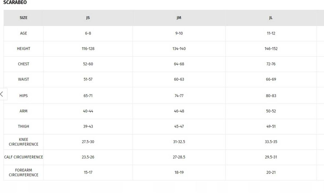
Task: Select the THIGH row label
Action: [24, 126]
